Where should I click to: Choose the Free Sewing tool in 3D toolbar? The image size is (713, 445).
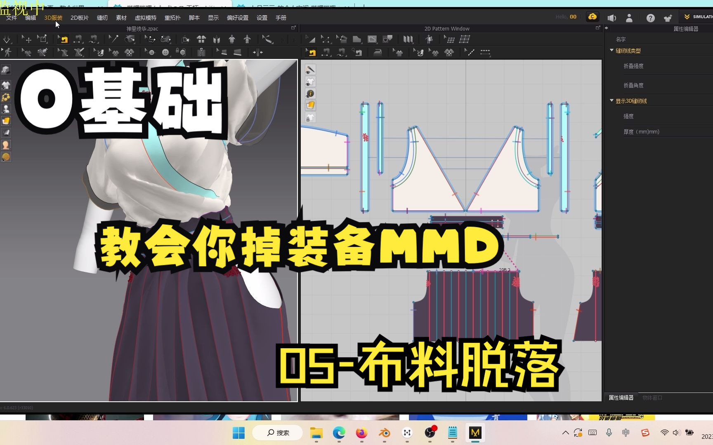94,40
